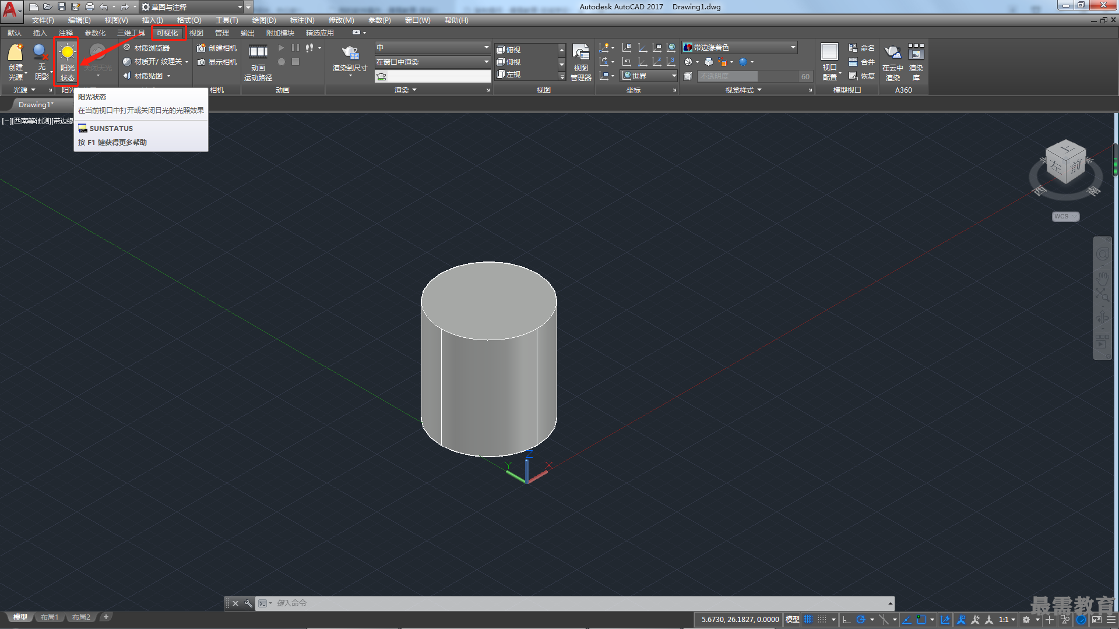
Task: Open annotation scale 1:1 dropdown
Action: tap(1007, 620)
